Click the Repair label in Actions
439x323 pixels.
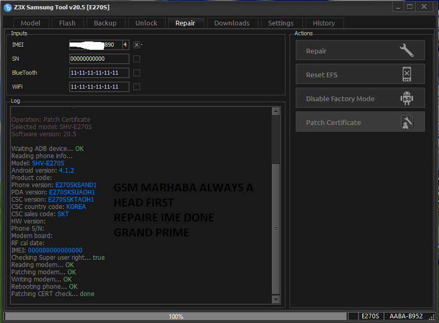point(316,51)
